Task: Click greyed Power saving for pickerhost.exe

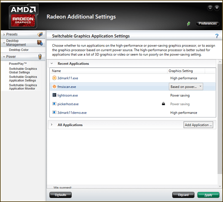Action: click(180, 104)
